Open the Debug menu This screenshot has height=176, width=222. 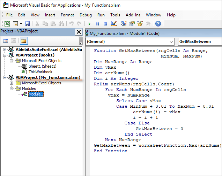point(86,15)
